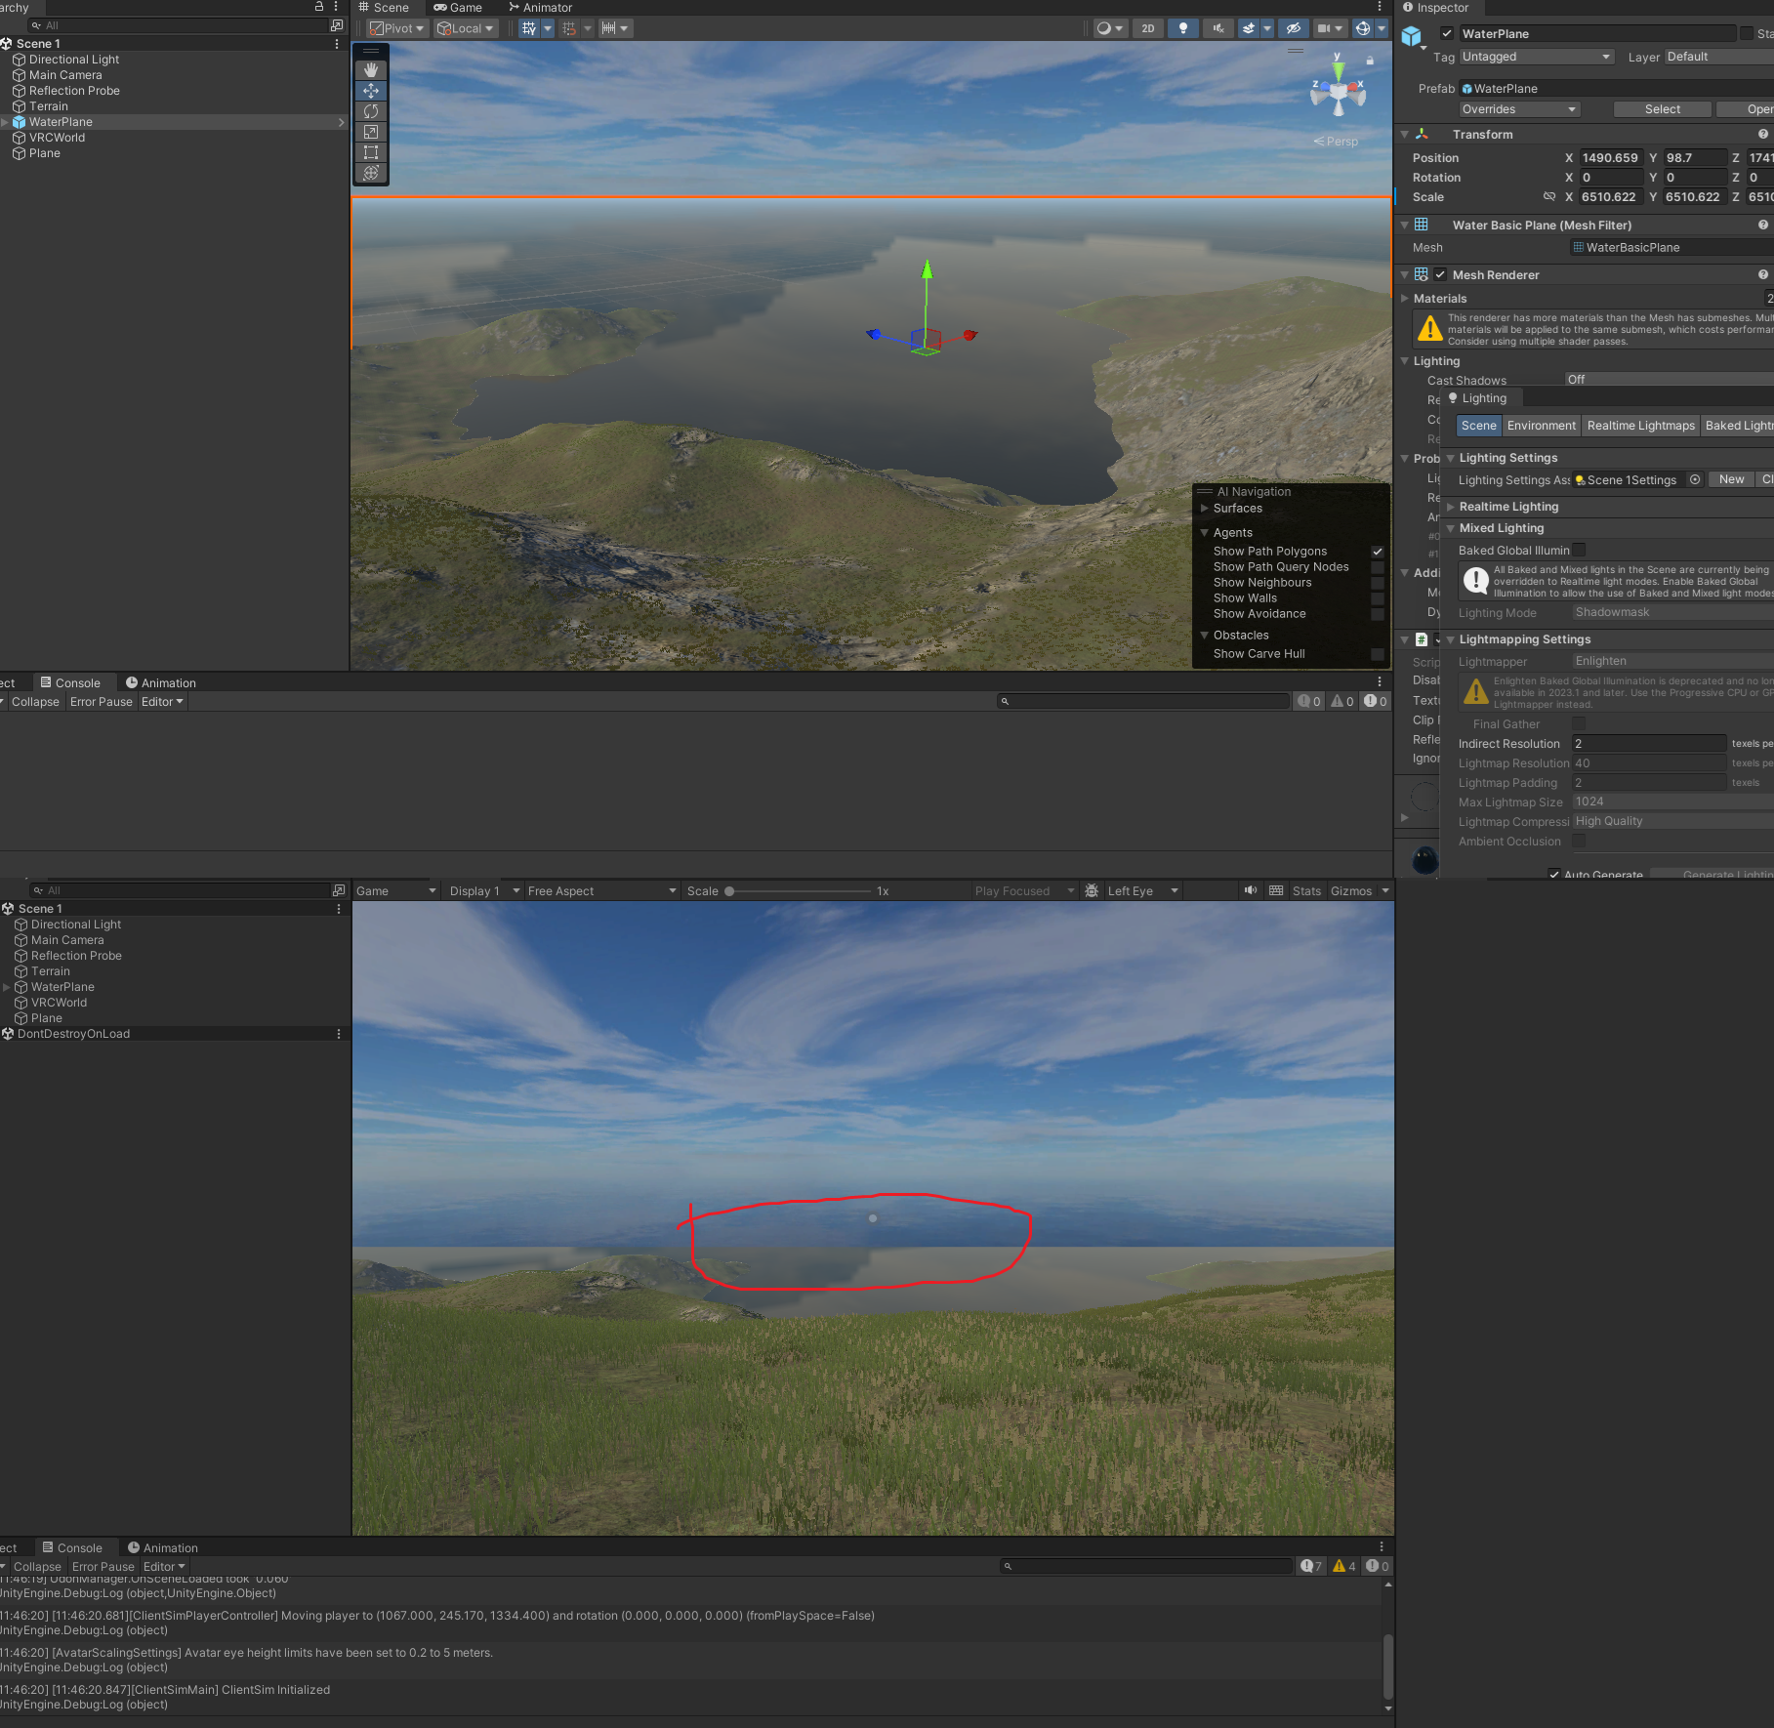This screenshot has height=1728, width=1774.
Task: Enable the Show Walls checkbox
Action: tap(1378, 598)
